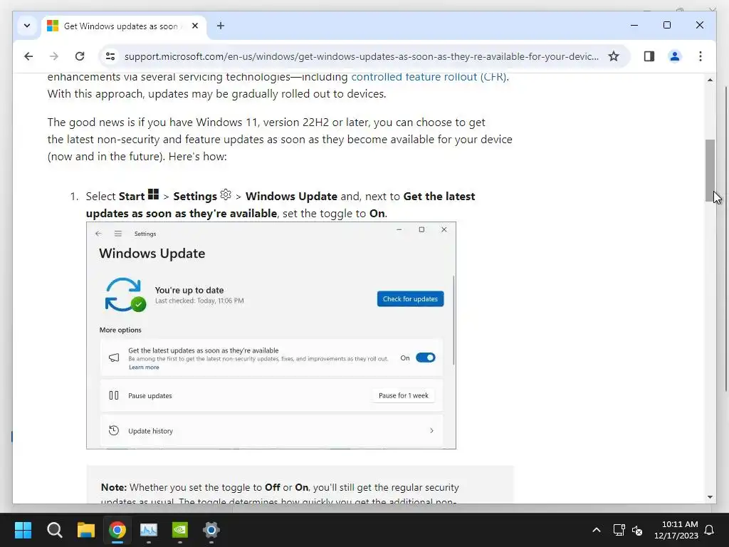
Task: Show hidden tray icons
Action: pyautogui.click(x=597, y=530)
